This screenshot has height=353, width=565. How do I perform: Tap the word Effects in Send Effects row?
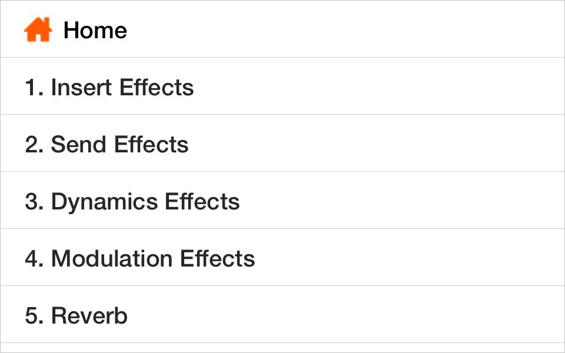[151, 144]
